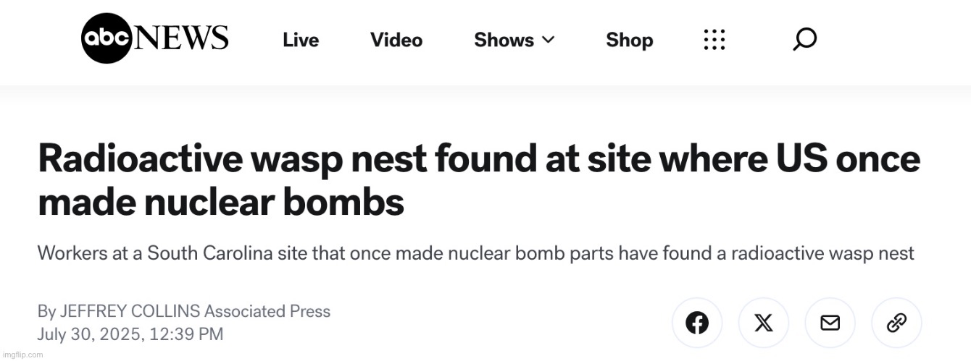Click the NEWS wordmark in header
Viewport: 971px width, 361px height.
[x=181, y=38]
